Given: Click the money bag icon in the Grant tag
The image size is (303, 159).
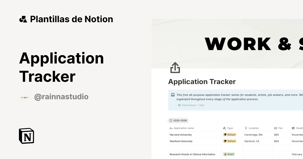Looking at the screenshot, I should click(x=225, y=154).
